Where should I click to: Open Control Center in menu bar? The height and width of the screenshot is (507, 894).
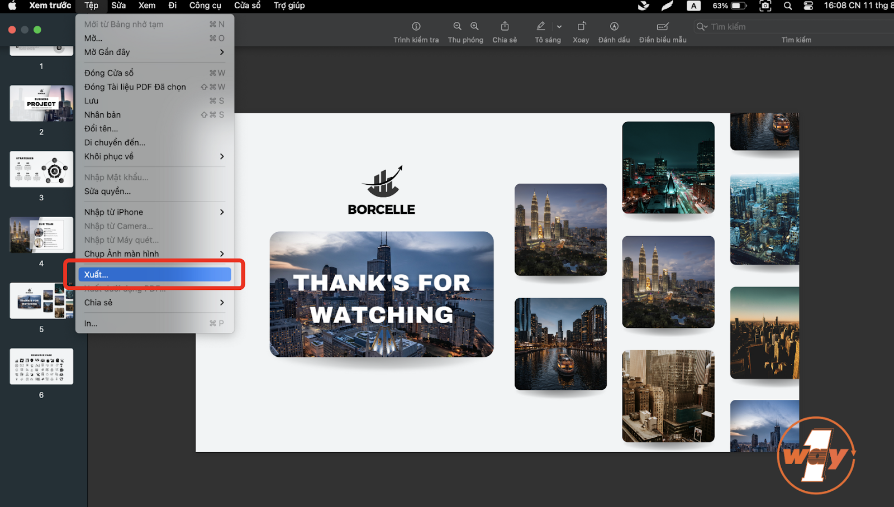[x=808, y=6]
